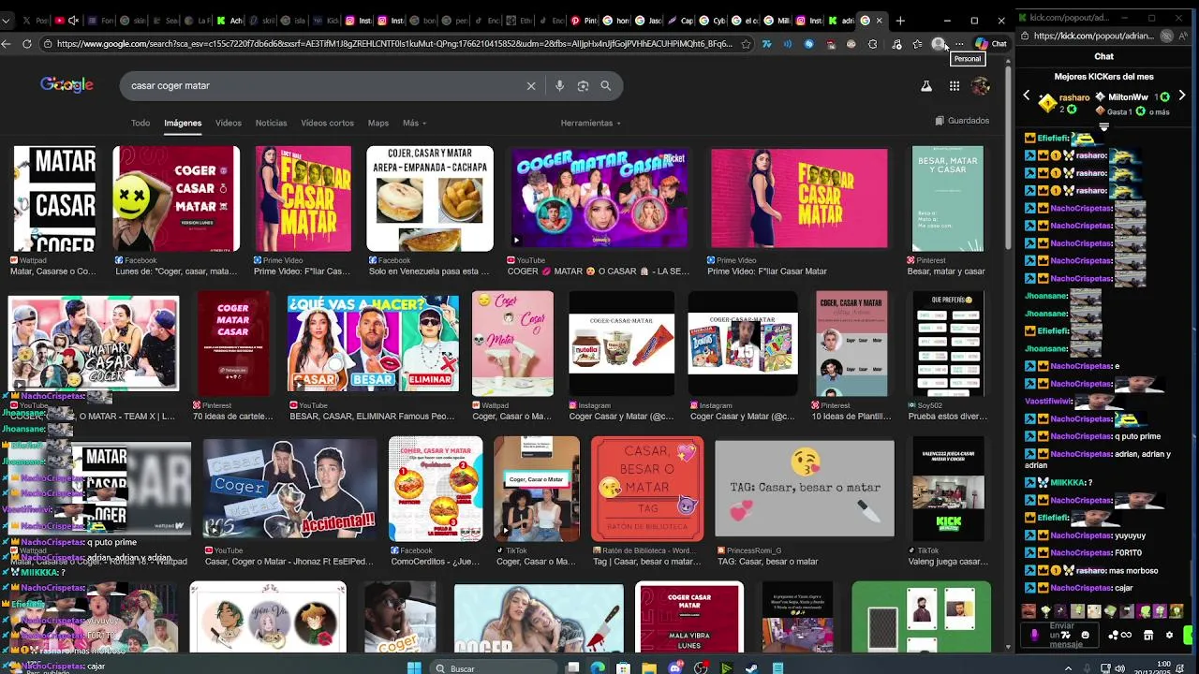The width and height of the screenshot is (1199, 674).
Task: Open the 'TAG: Casar, besar o matar' link
Action: click(x=768, y=562)
